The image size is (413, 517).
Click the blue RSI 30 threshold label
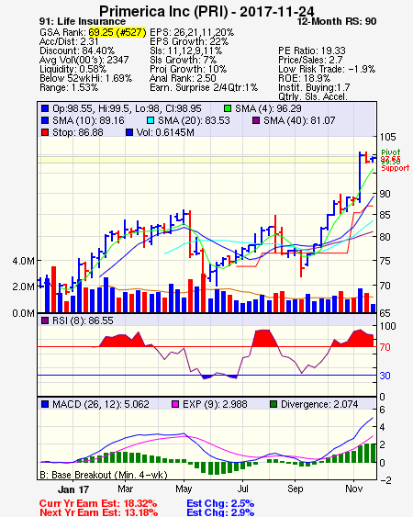click(385, 376)
